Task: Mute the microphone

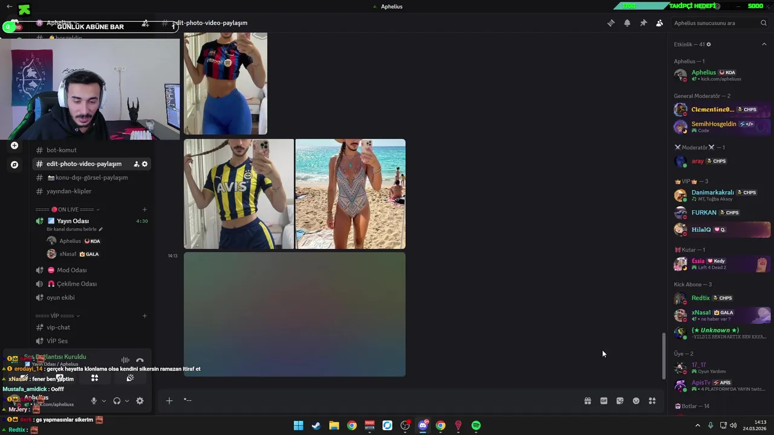Action: click(x=94, y=401)
